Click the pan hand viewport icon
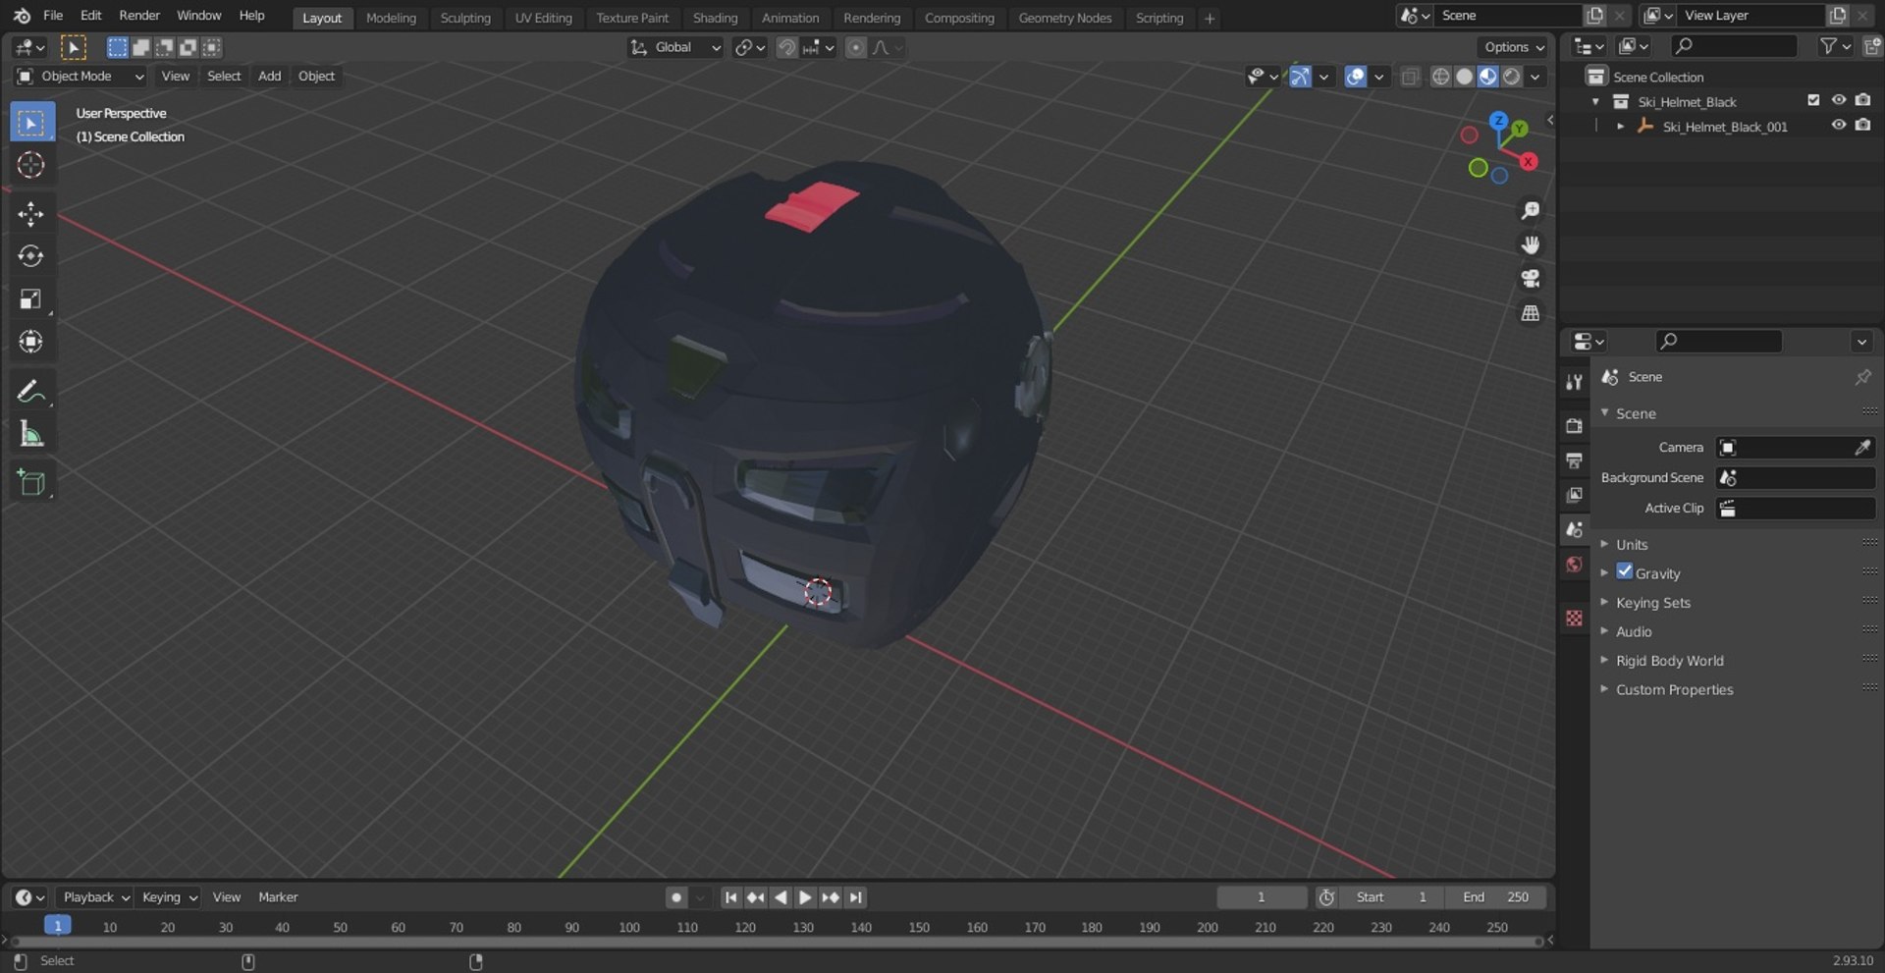1885x973 pixels. coord(1530,244)
